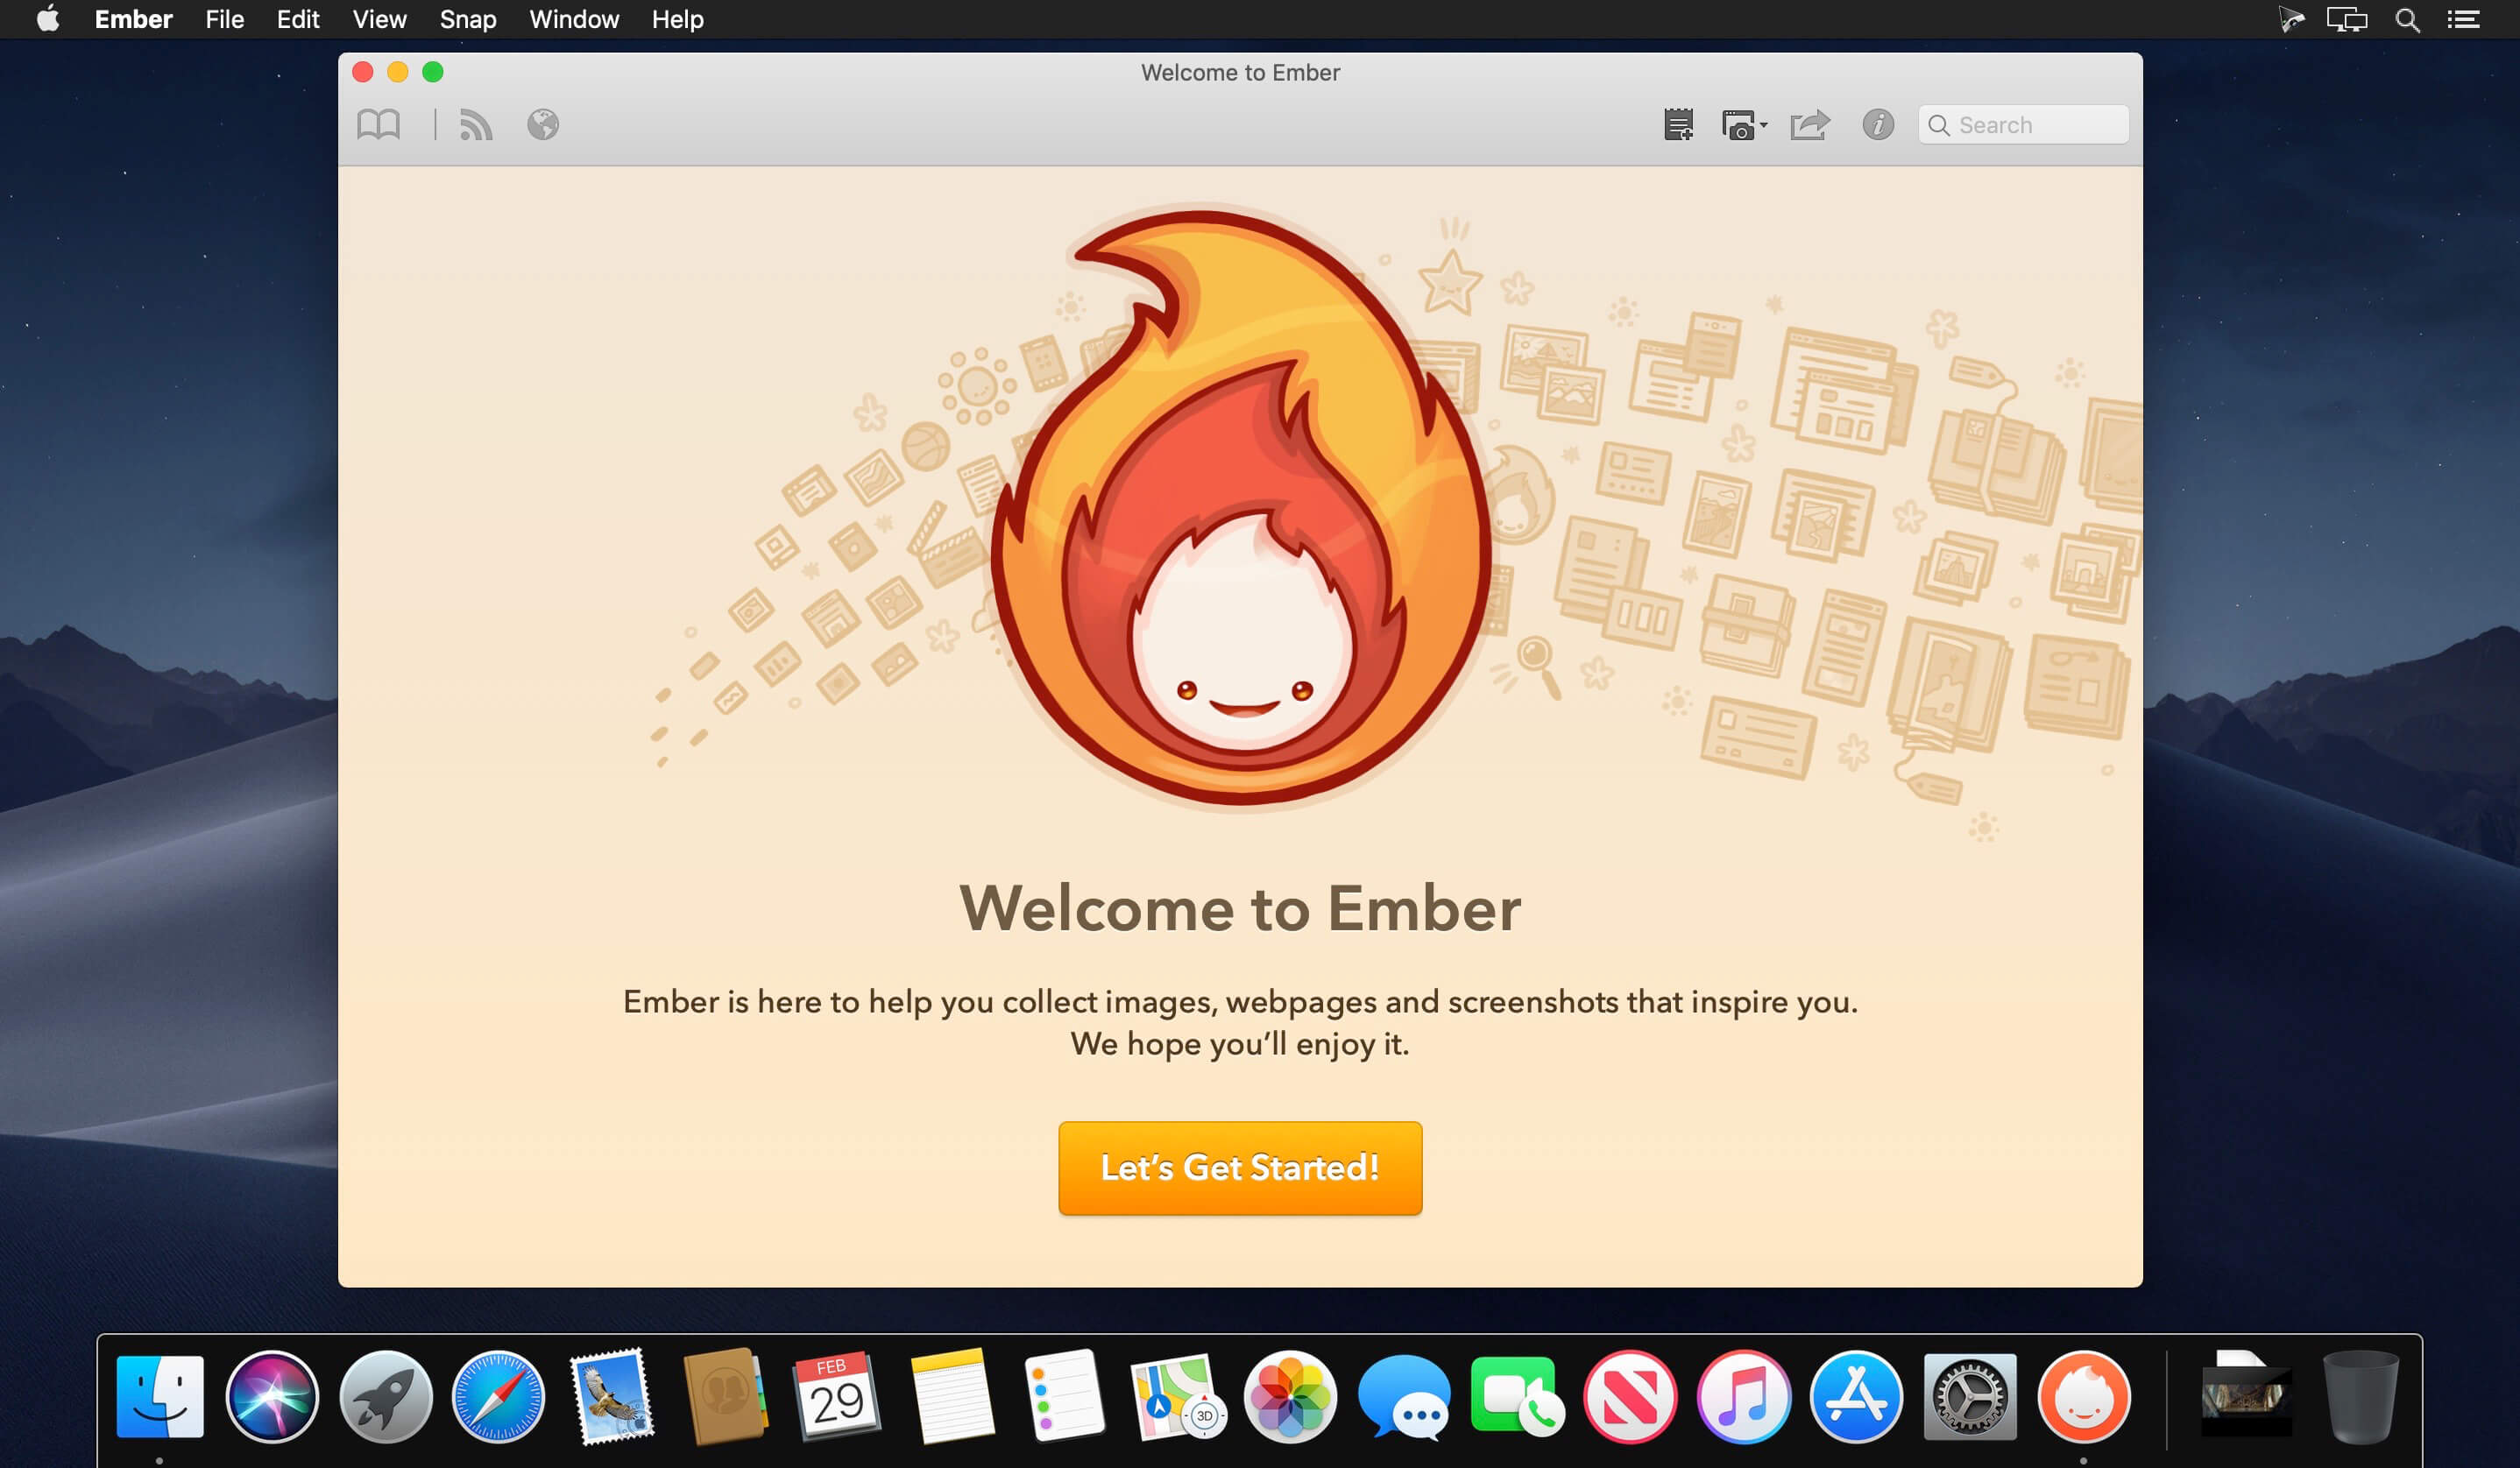
Task: Open Notification Center list icon
Action: point(2463,19)
